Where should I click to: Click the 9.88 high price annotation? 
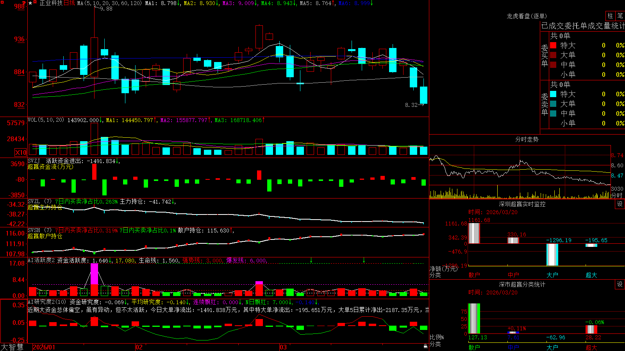coord(106,9)
